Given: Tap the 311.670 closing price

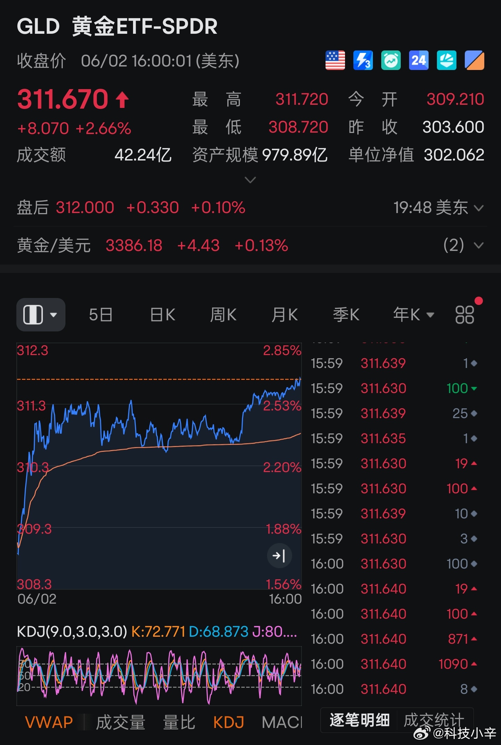Looking at the screenshot, I should tap(63, 99).
